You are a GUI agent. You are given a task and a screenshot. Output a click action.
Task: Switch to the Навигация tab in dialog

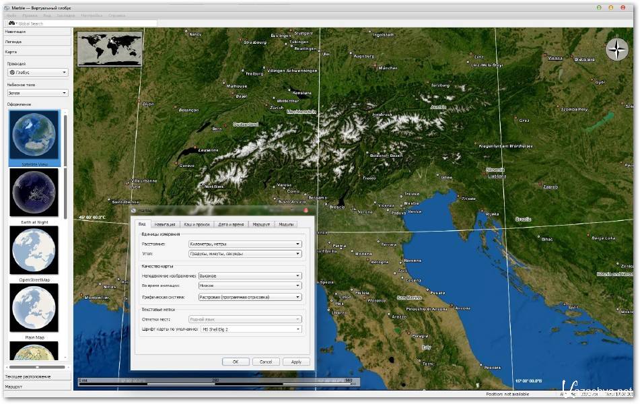pos(164,224)
